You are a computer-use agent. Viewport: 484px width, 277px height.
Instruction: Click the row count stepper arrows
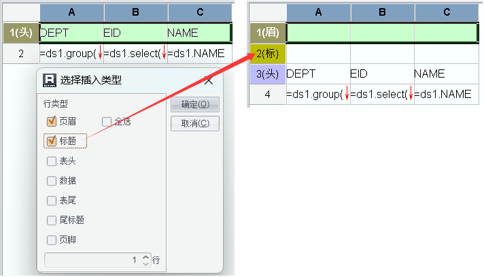[x=145, y=260]
